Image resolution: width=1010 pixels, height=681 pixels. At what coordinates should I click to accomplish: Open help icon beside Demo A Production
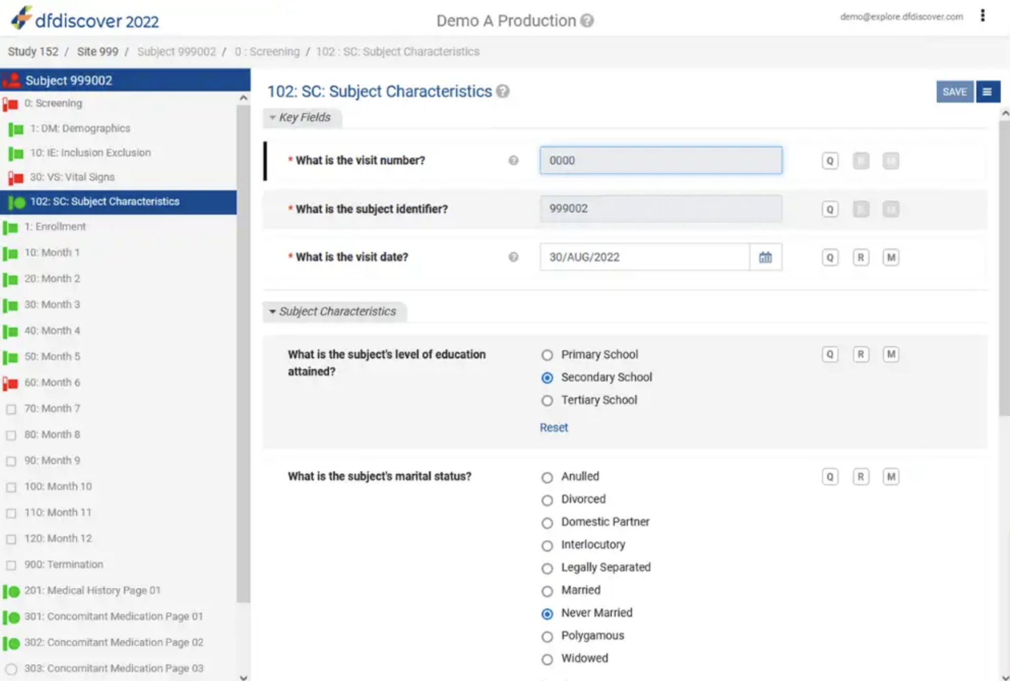pyautogui.click(x=587, y=21)
